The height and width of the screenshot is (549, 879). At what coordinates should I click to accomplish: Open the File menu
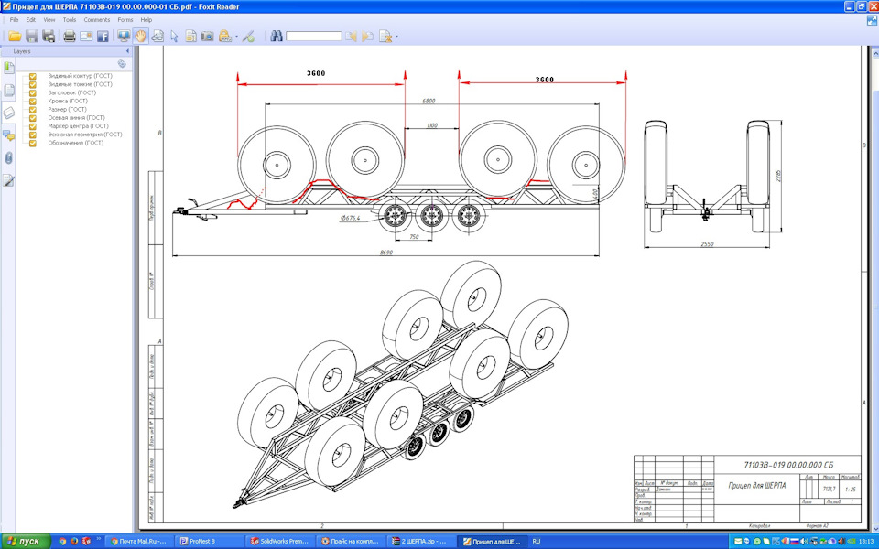point(14,19)
